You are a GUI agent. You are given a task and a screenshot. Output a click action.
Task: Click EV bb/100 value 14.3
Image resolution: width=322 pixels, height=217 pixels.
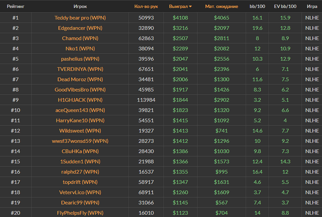(x=285, y=162)
